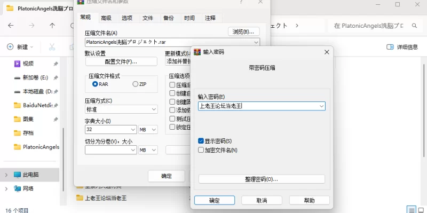Click the pin icon next to 图集

click(56, 119)
